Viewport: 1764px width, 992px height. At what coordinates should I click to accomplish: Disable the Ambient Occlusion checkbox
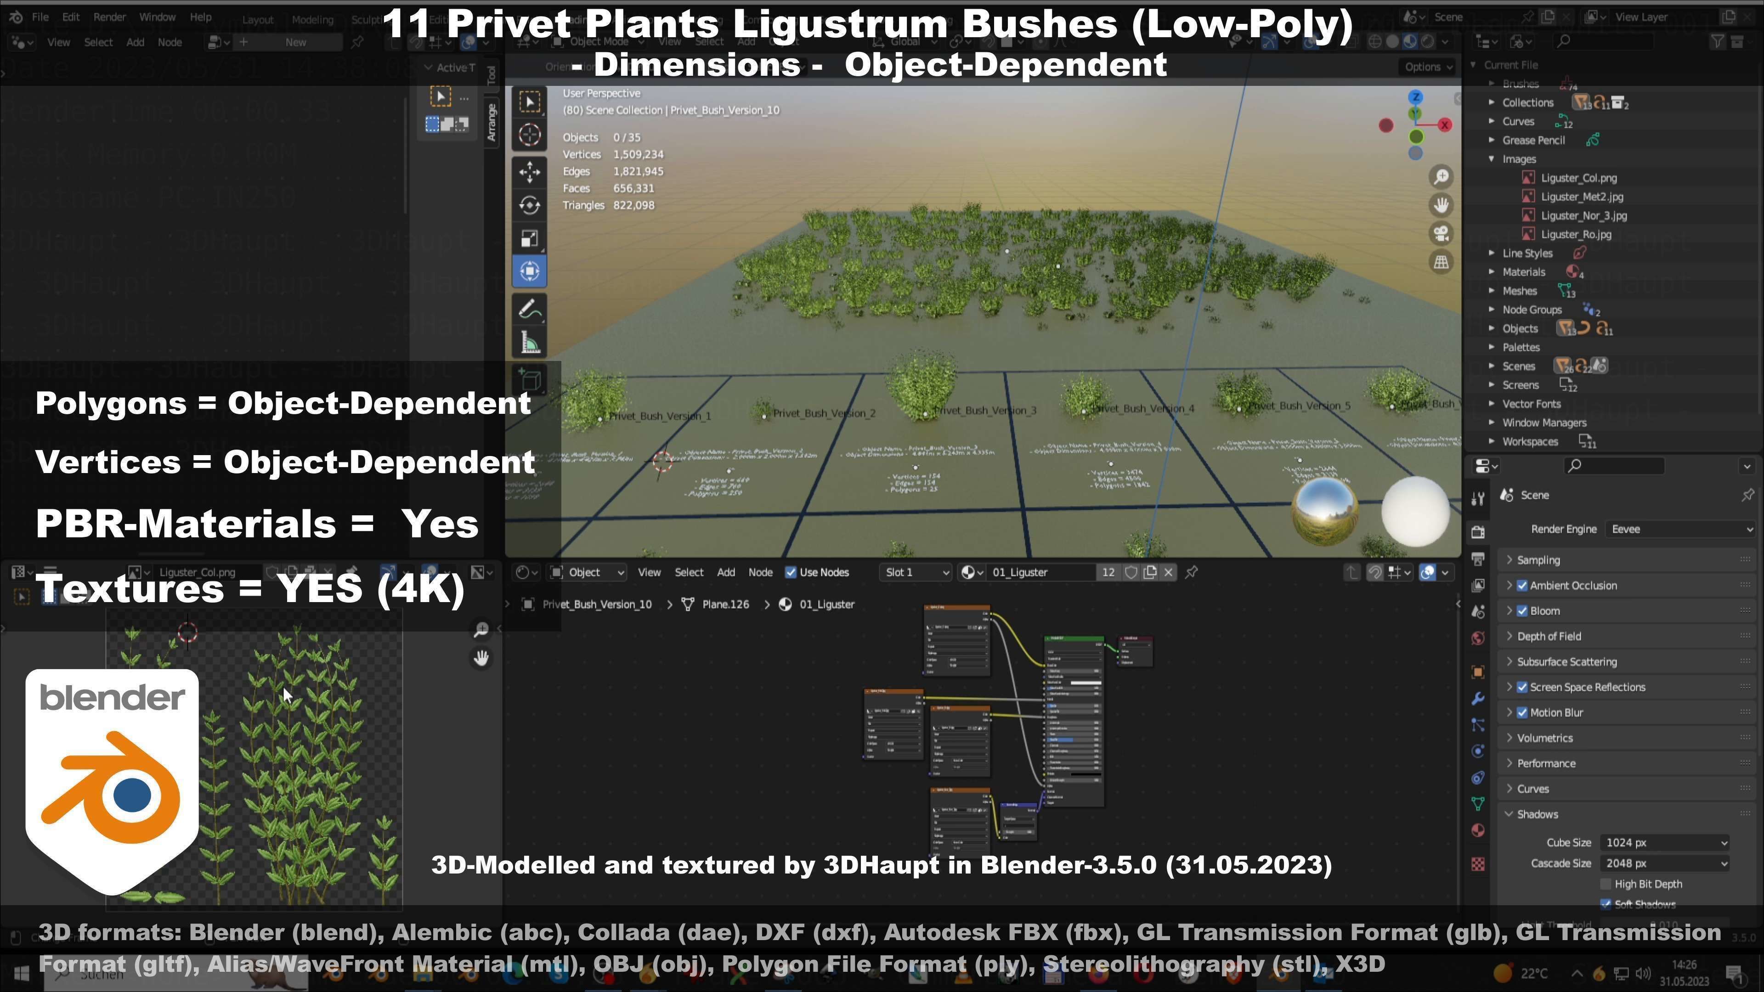pos(1522,586)
